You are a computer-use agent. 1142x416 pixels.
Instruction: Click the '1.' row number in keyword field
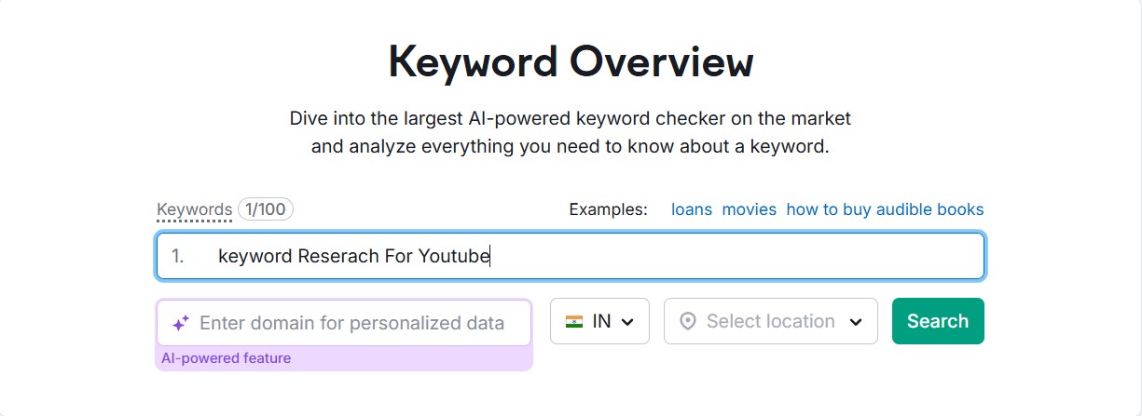click(x=178, y=256)
